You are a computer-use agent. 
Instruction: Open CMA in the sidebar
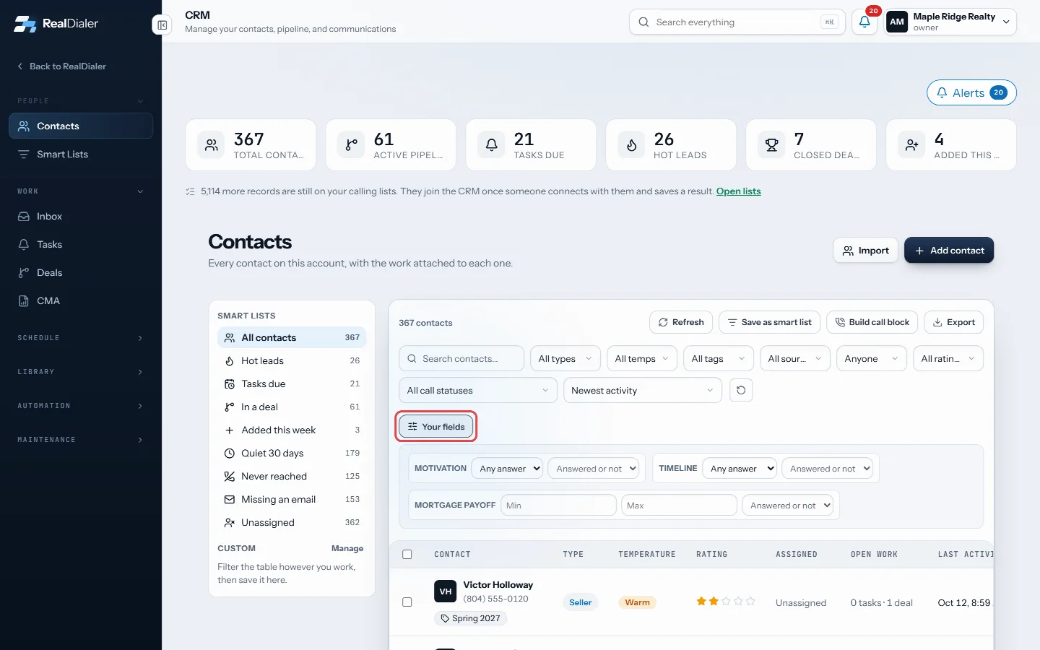click(x=81, y=301)
